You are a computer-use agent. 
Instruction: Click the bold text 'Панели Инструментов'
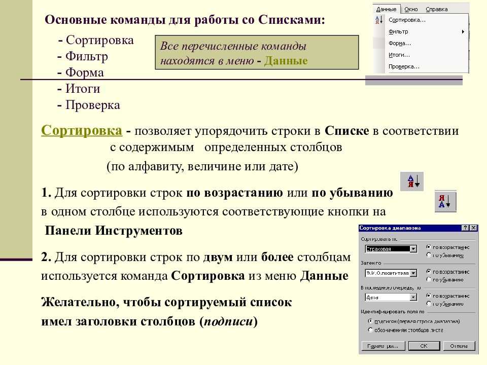point(114,231)
